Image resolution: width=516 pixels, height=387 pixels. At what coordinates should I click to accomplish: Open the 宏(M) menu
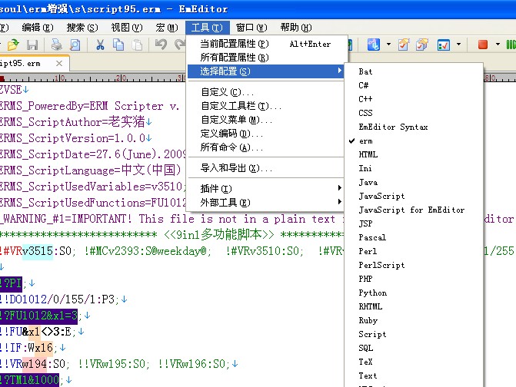pyautogui.click(x=167, y=28)
